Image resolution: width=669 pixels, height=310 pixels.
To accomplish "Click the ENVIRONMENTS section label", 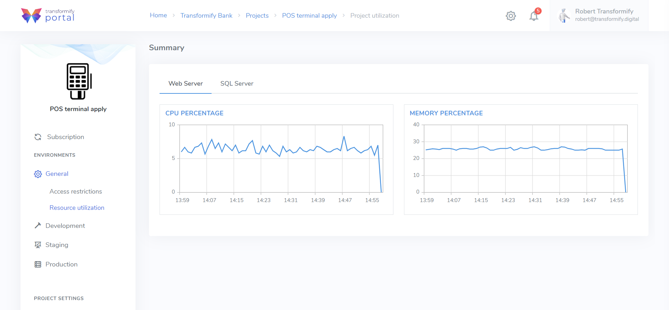I will point(54,155).
